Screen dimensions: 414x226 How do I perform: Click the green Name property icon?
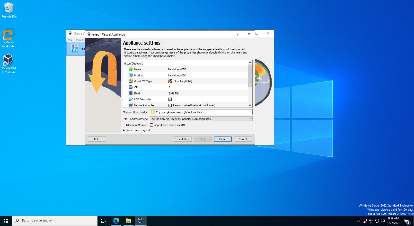[x=131, y=69]
